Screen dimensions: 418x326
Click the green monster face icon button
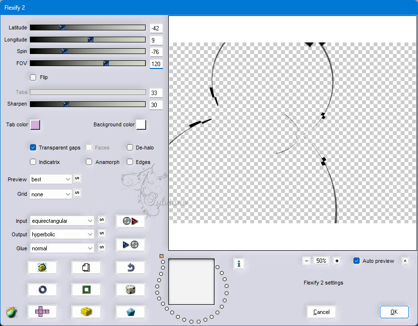(x=42, y=267)
